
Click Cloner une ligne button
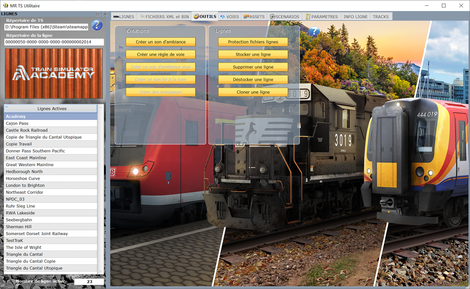[x=253, y=92]
